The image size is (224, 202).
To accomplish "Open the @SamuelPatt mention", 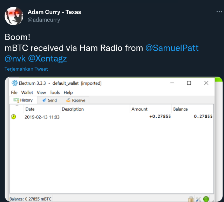I will (x=172, y=48).
